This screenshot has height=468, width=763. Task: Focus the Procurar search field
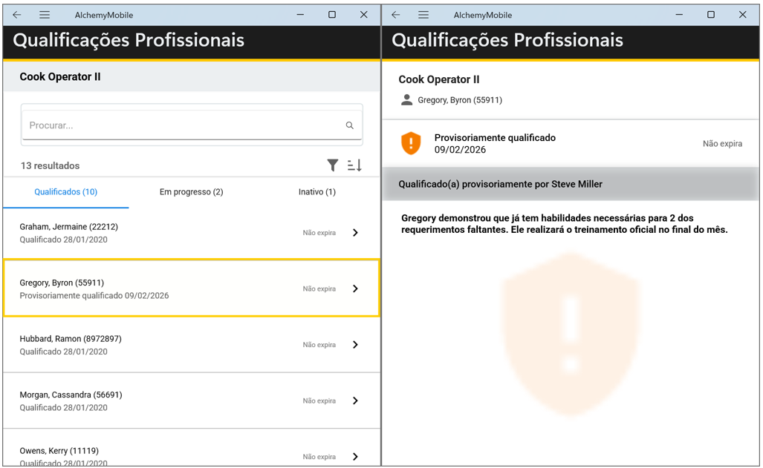click(182, 125)
